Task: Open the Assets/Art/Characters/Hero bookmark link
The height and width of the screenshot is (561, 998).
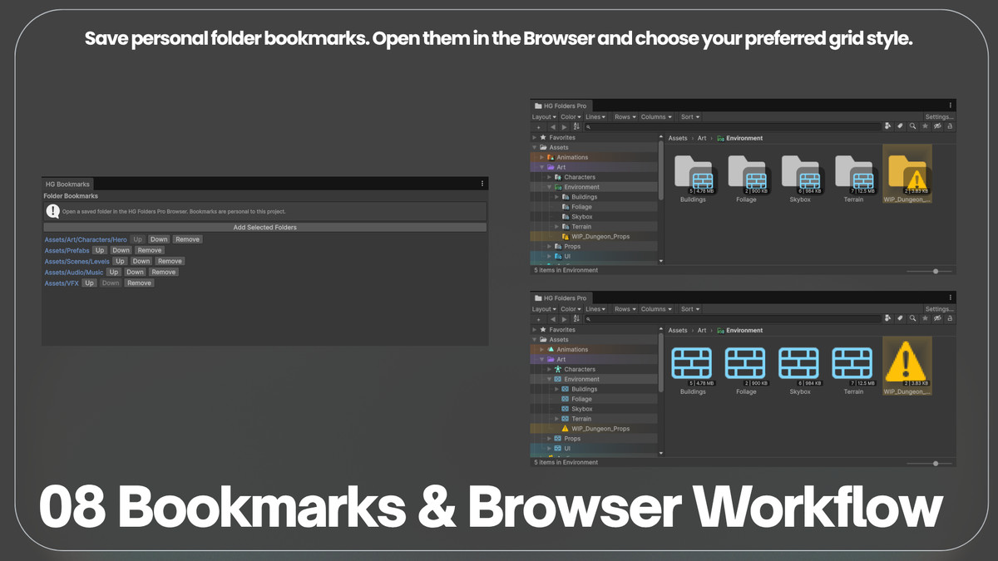Action: pos(86,239)
